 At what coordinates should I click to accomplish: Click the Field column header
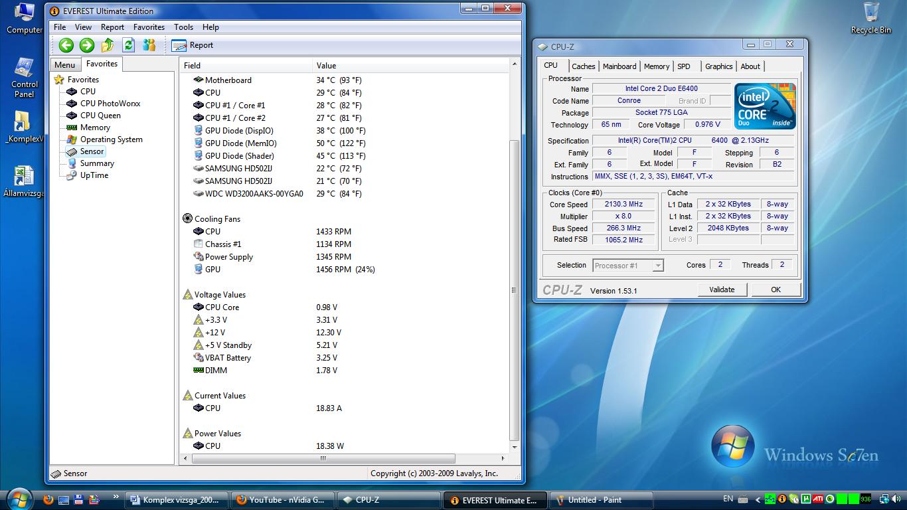point(246,65)
